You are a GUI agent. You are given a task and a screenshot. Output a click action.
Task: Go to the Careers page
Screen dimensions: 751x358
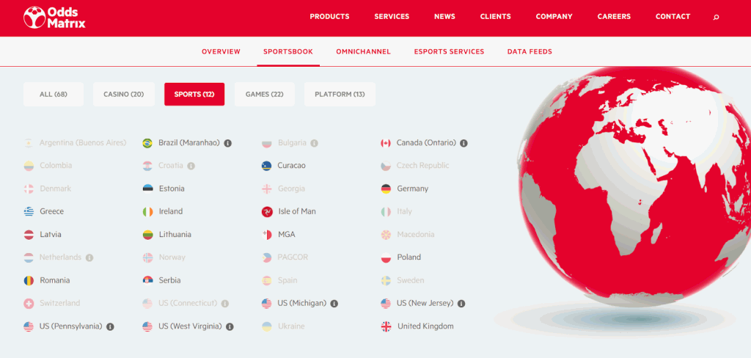pyautogui.click(x=614, y=17)
